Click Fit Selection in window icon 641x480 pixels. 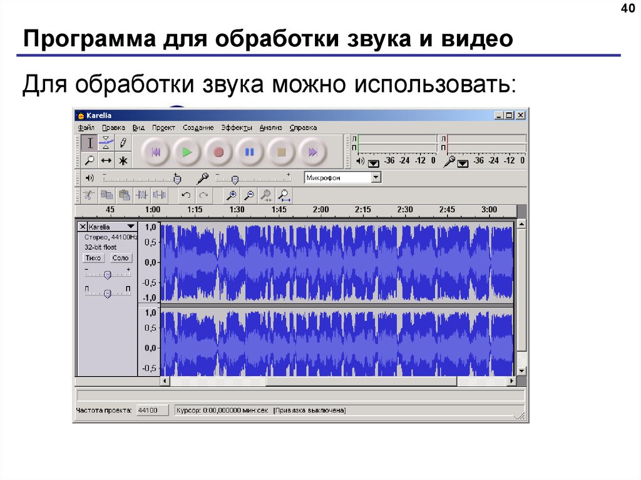click(x=266, y=195)
